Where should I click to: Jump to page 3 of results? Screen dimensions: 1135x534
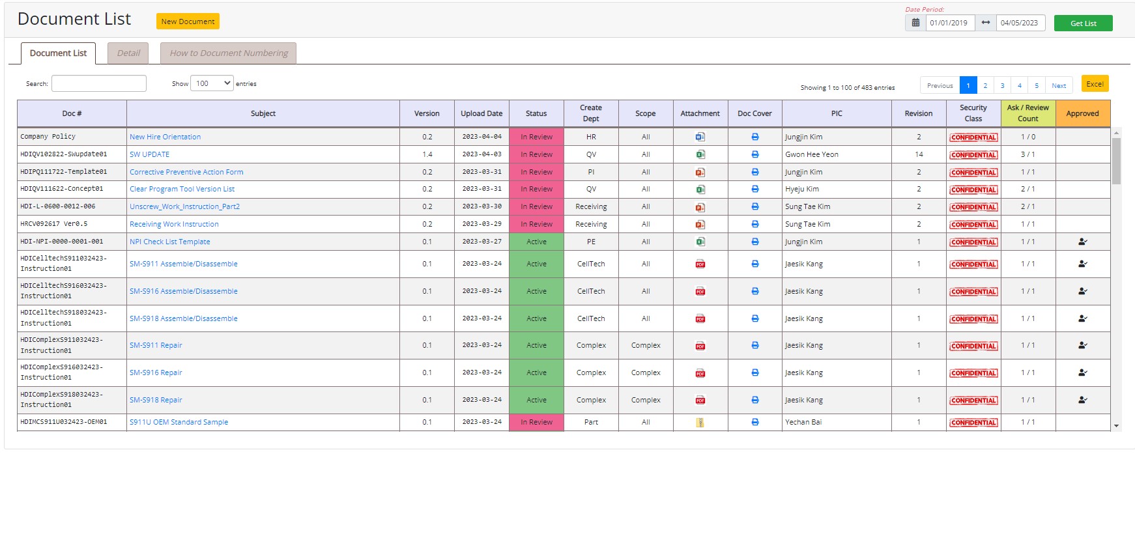(x=1002, y=85)
